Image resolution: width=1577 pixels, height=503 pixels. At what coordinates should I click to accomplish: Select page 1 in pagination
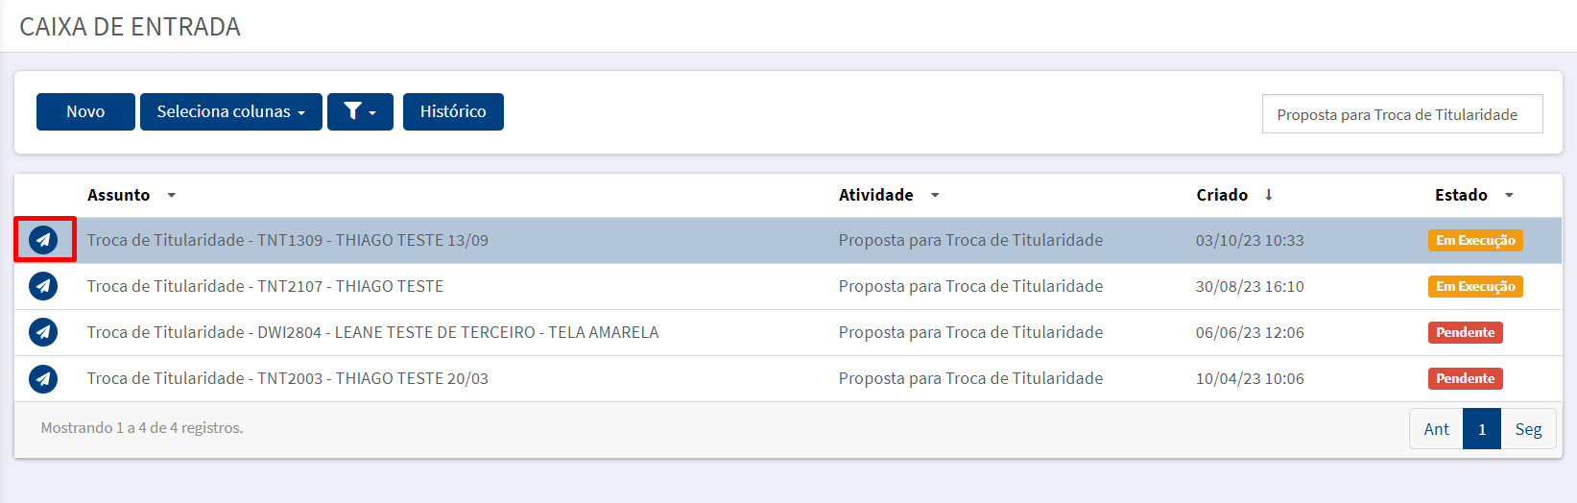point(1482,429)
